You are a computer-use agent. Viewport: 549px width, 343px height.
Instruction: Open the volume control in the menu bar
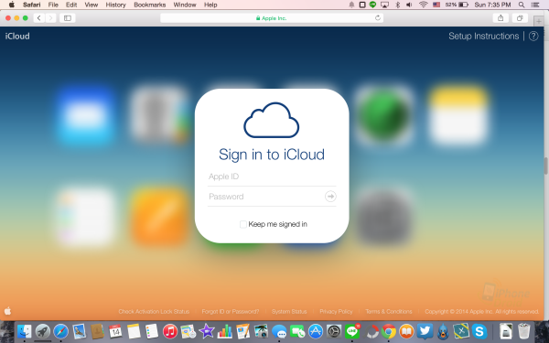pos(409,5)
